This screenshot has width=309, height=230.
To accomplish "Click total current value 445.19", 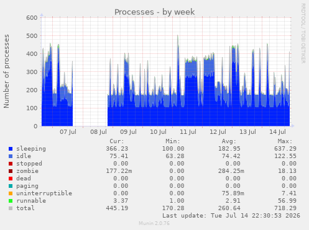I will coord(117,208).
